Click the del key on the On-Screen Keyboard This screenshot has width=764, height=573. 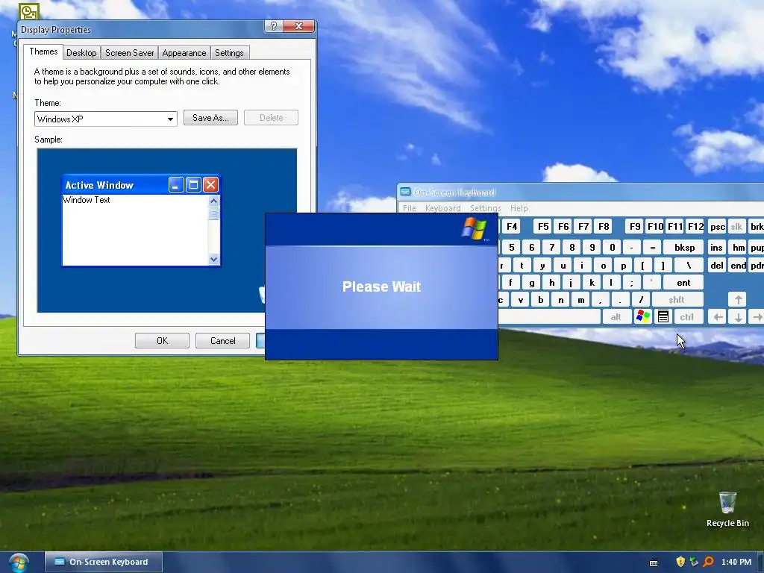[x=717, y=266]
